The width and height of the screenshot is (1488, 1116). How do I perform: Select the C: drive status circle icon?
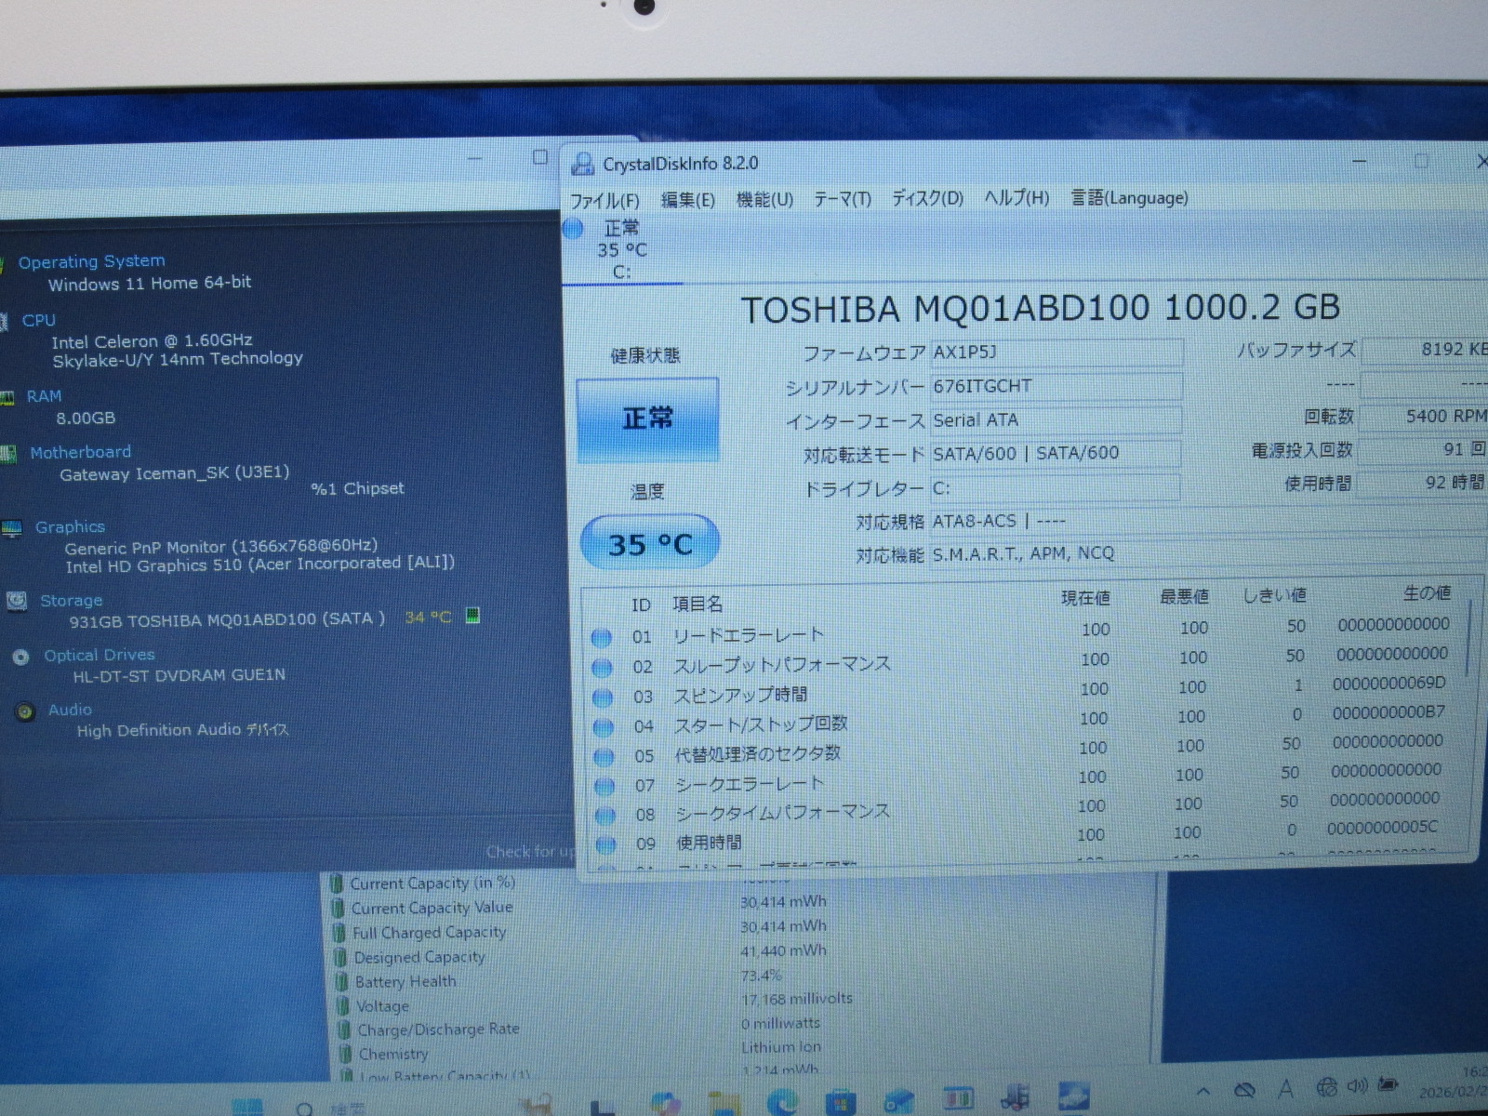tap(573, 228)
